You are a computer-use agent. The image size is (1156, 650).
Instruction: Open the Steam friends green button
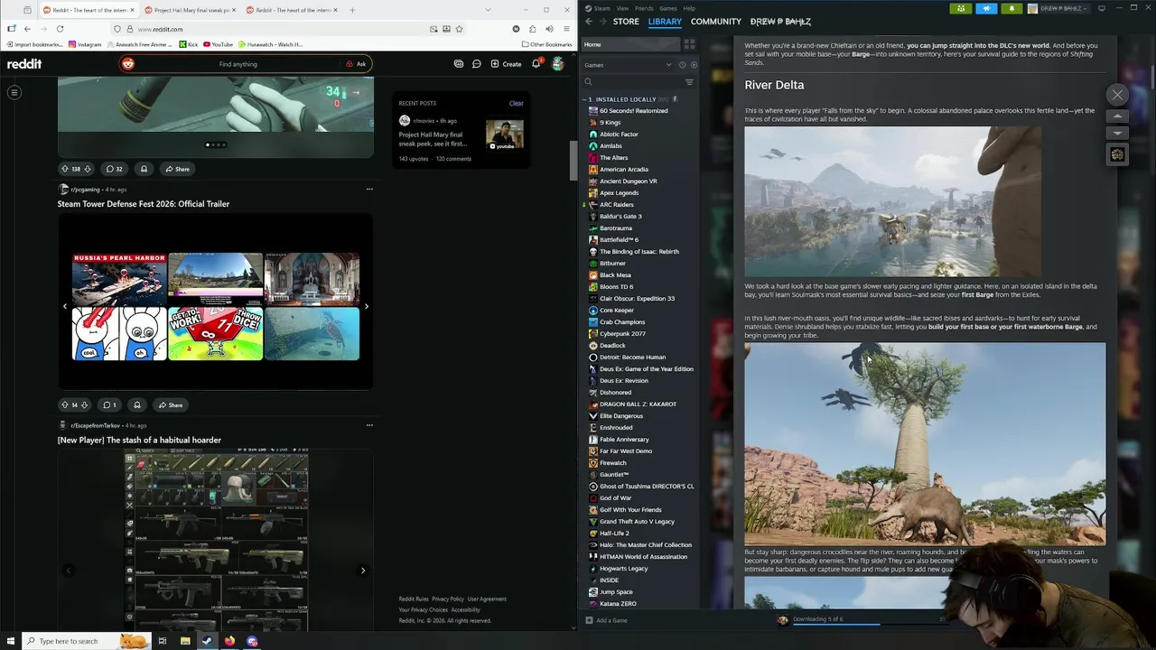[x=960, y=8]
